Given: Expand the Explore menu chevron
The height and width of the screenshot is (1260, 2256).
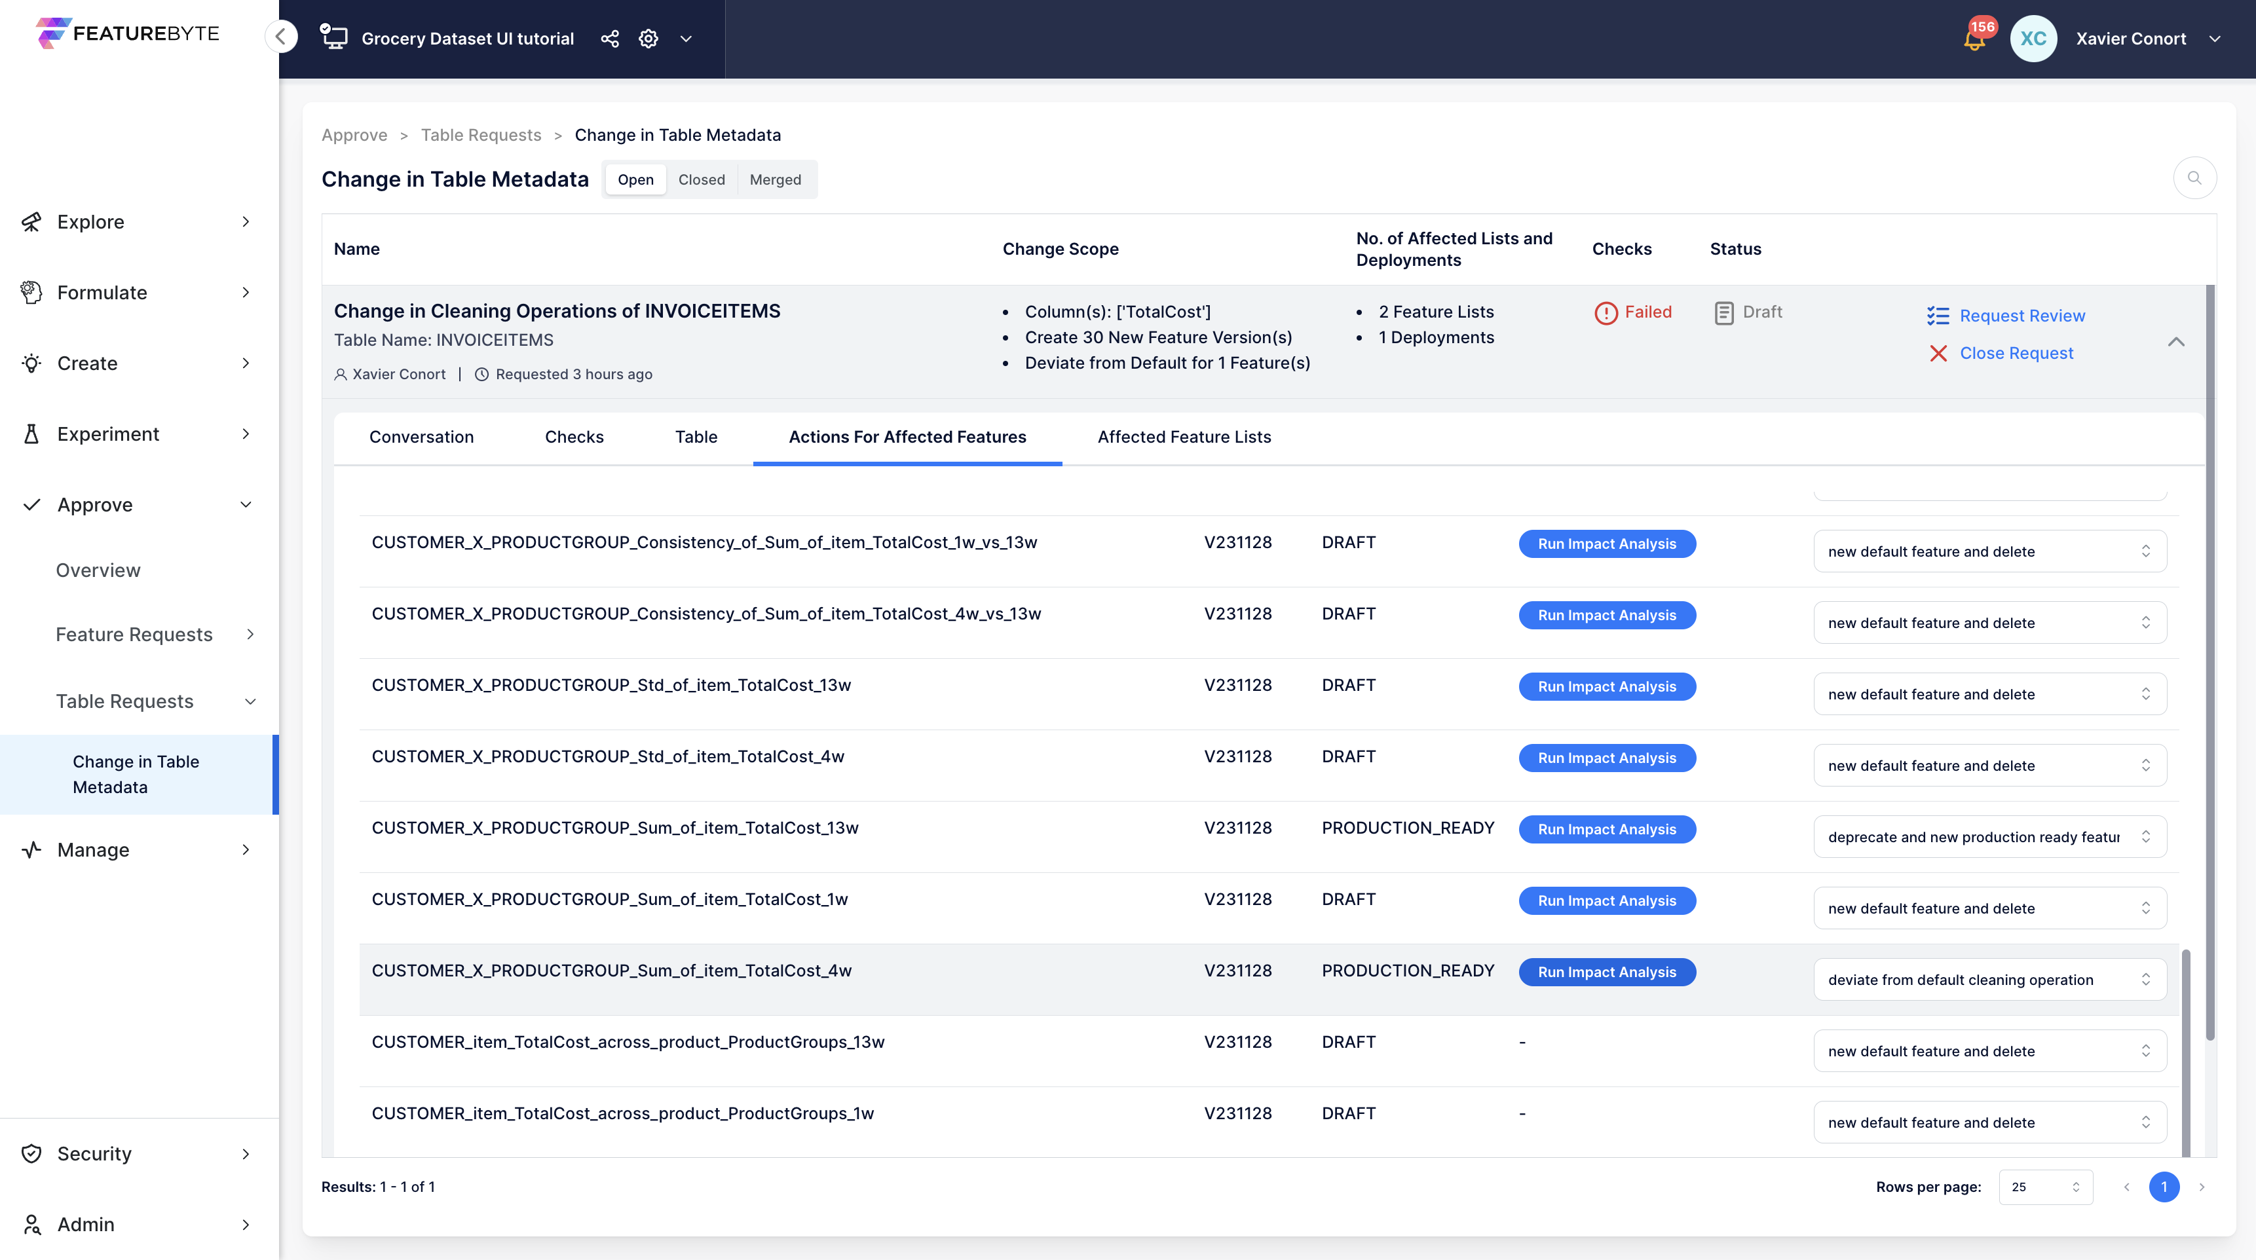Looking at the screenshot, I should tap(246, 221).
